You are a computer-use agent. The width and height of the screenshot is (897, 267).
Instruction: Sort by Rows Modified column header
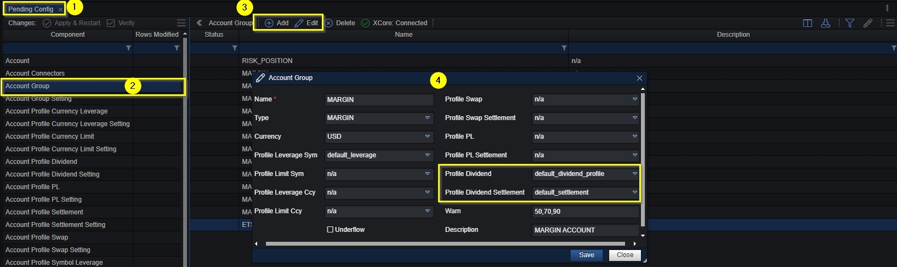157,35
